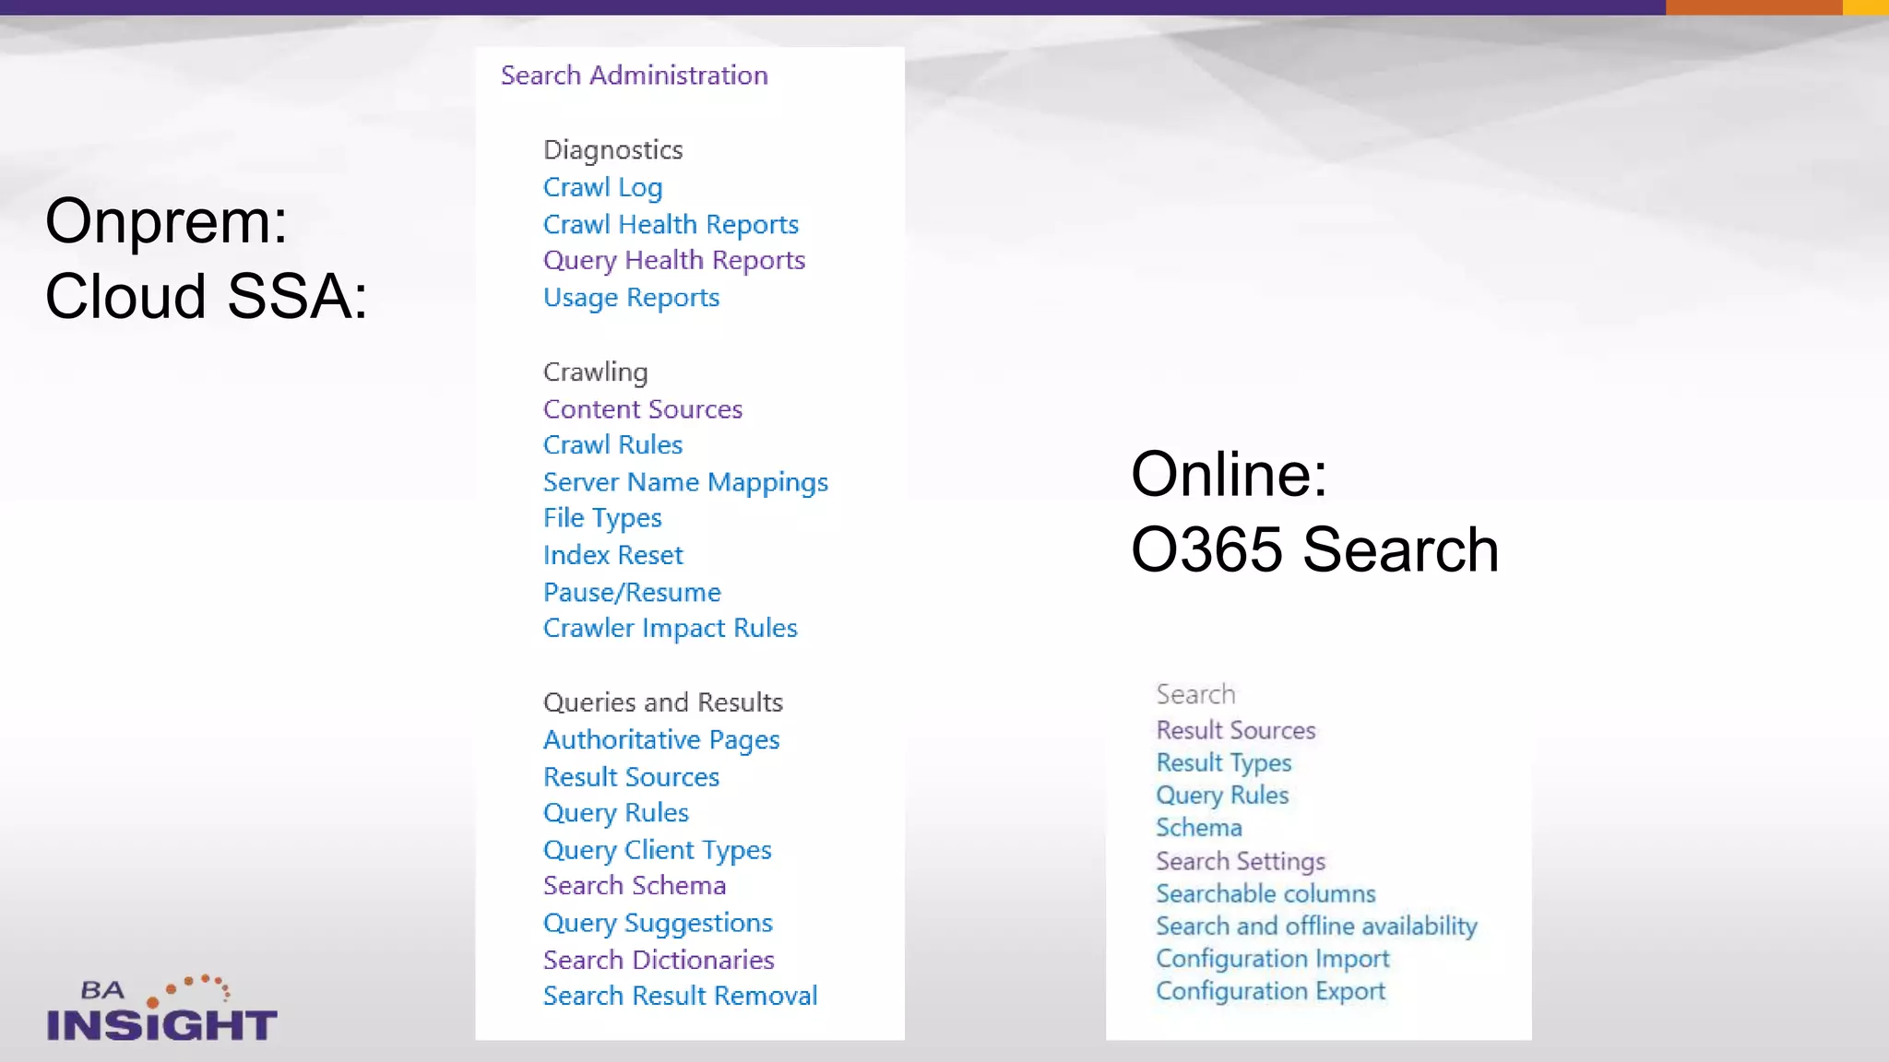This screenshot has height=1062, width=1889.
Task: Click Searchable columns link
Action: 1265,894
